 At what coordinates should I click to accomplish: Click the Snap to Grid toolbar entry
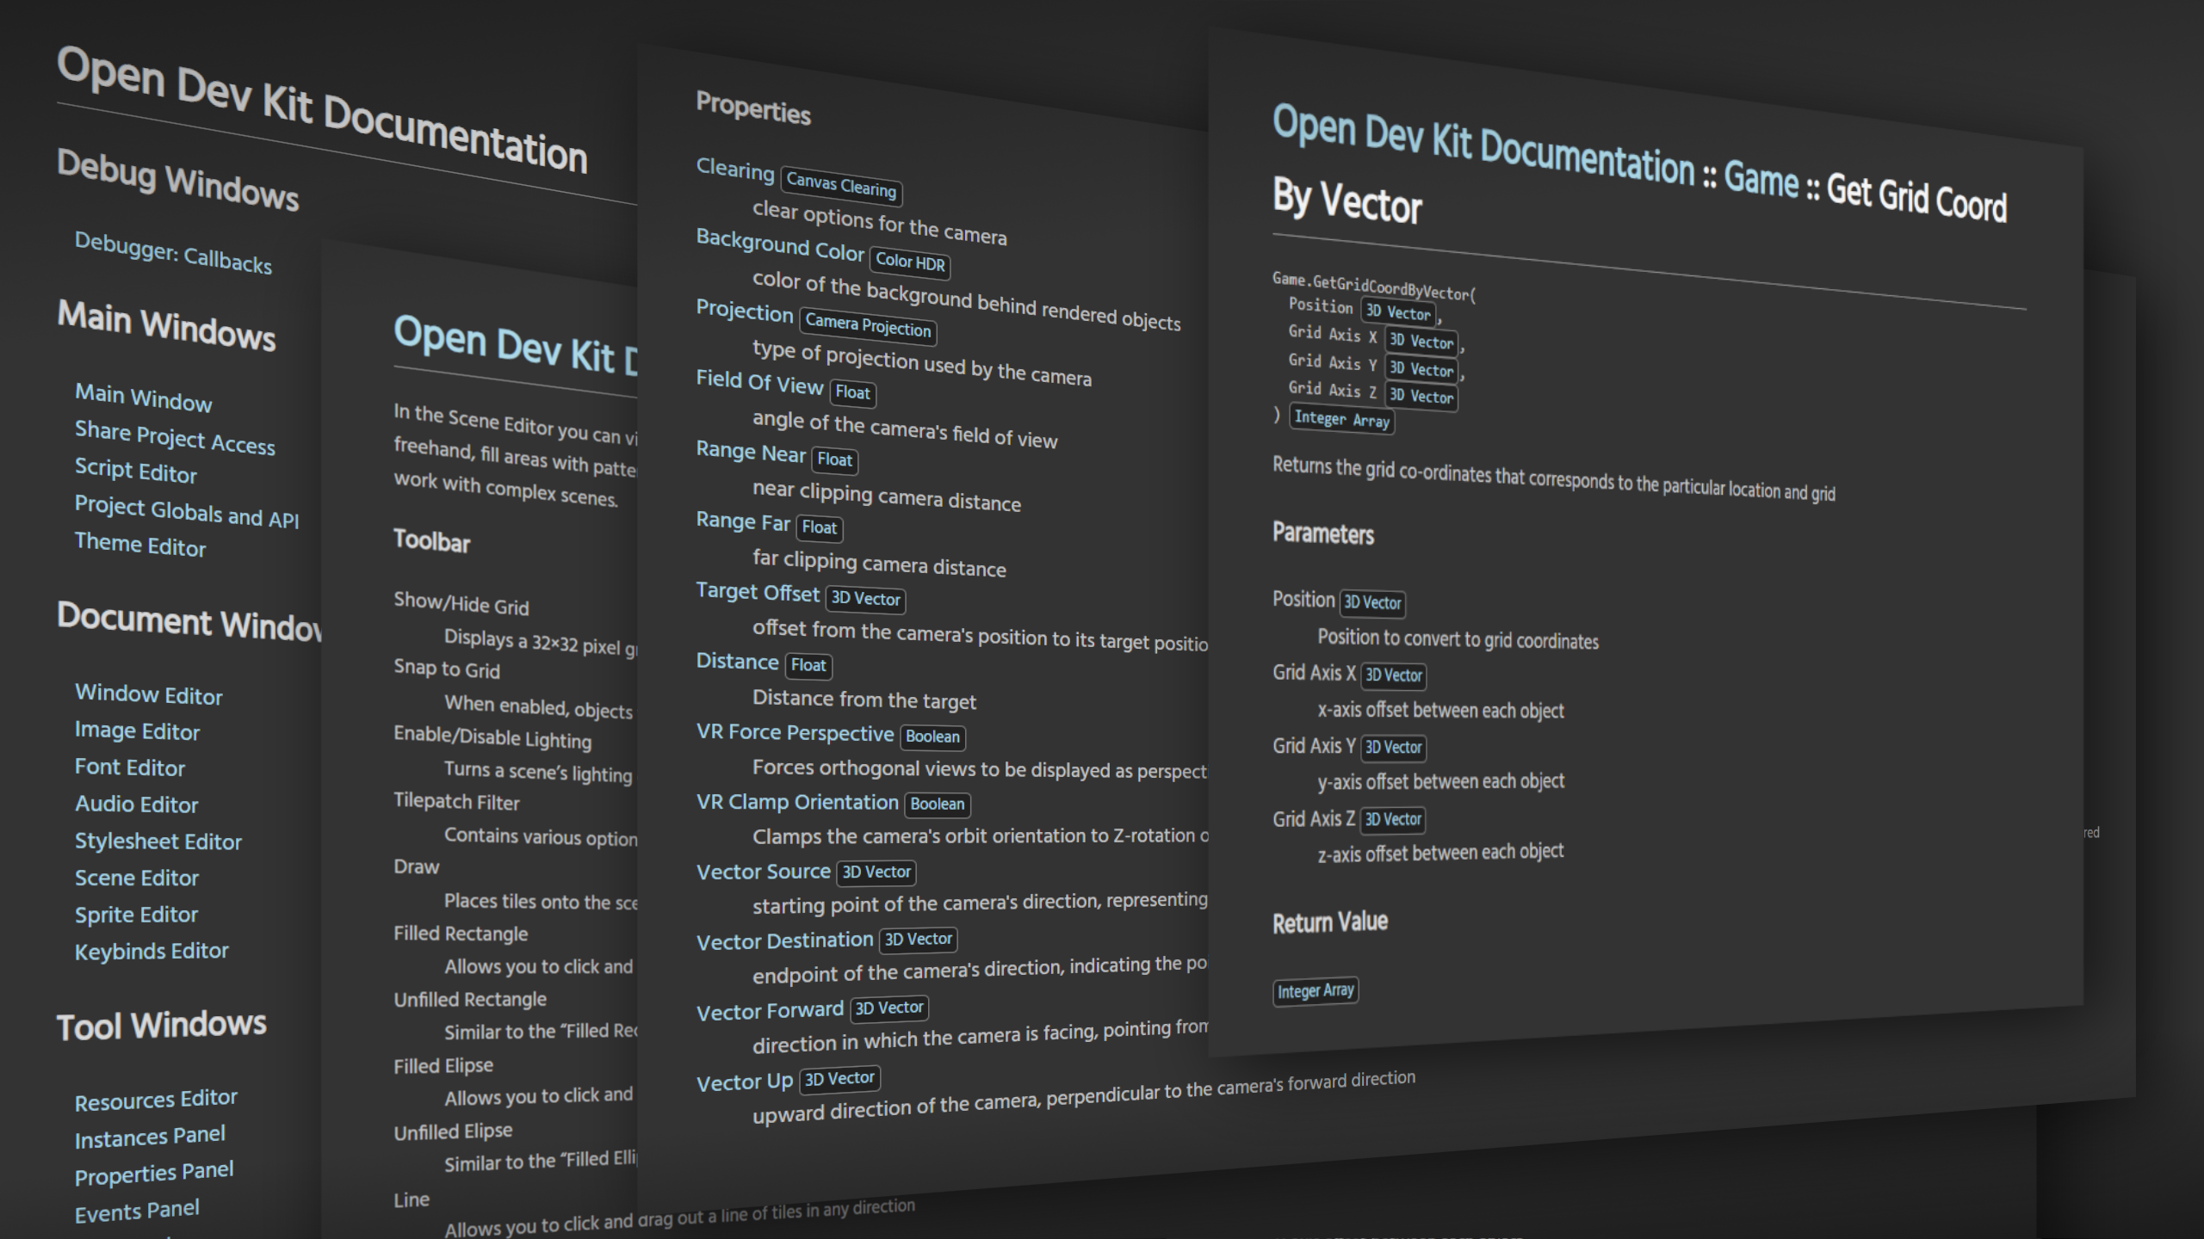point(447,669)
